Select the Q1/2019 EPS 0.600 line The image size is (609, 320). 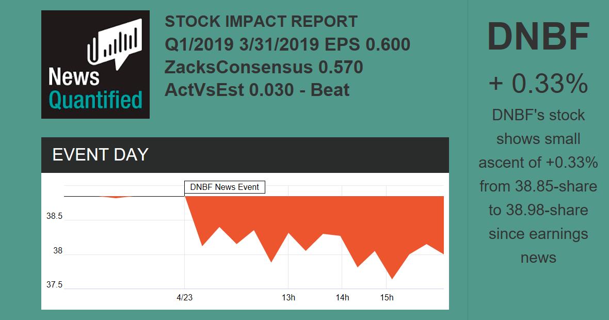287,44
